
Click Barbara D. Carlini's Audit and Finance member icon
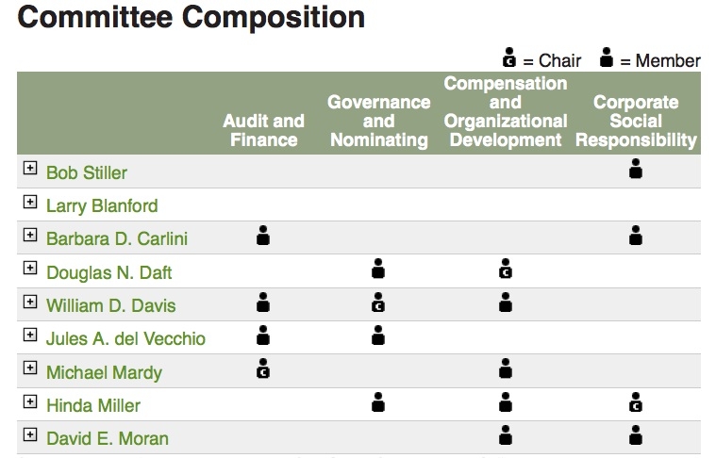pyautogui.click(x=263, y=236)
